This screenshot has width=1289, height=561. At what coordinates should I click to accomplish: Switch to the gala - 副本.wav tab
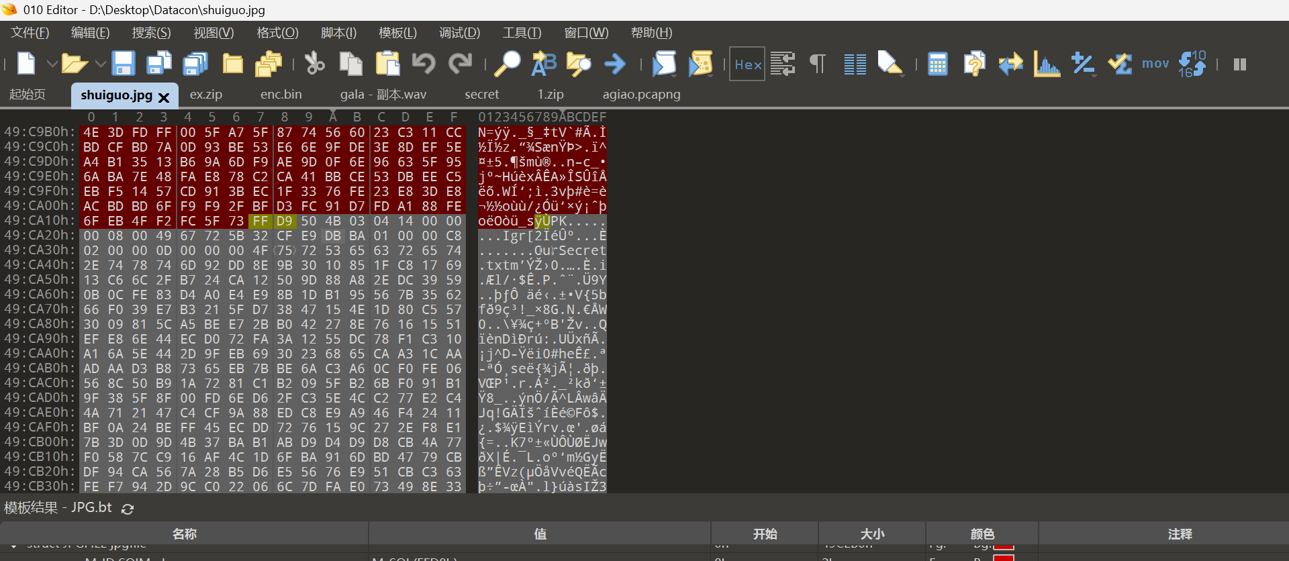383,95
